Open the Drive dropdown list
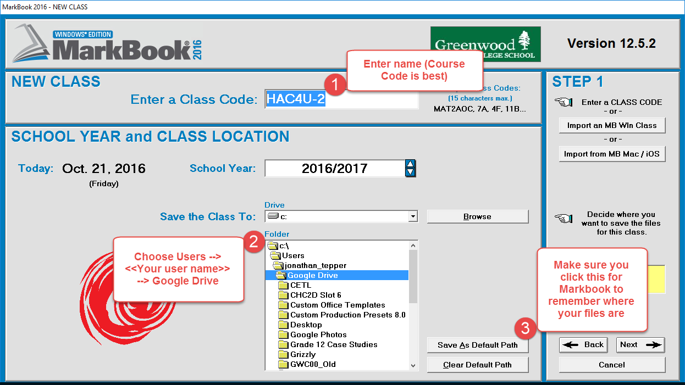 pos(413,217)
